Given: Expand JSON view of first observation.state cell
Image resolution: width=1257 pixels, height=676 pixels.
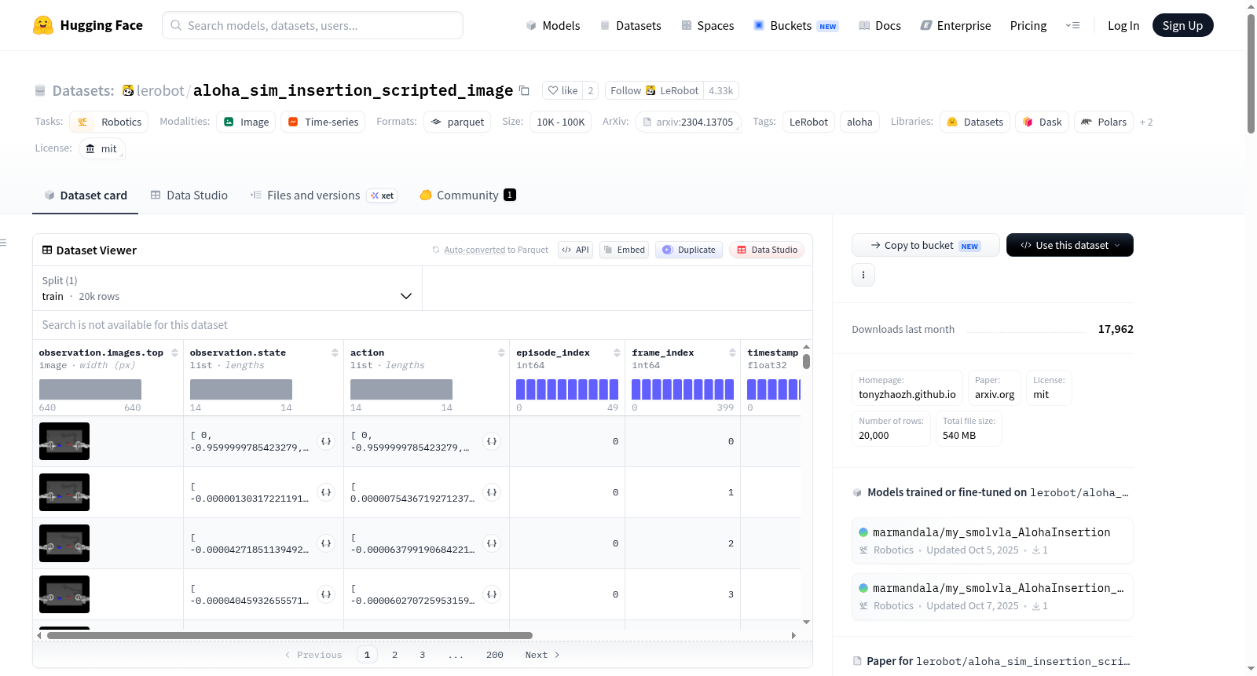Looking at the screenshot, I should click(x=326, y=441).
